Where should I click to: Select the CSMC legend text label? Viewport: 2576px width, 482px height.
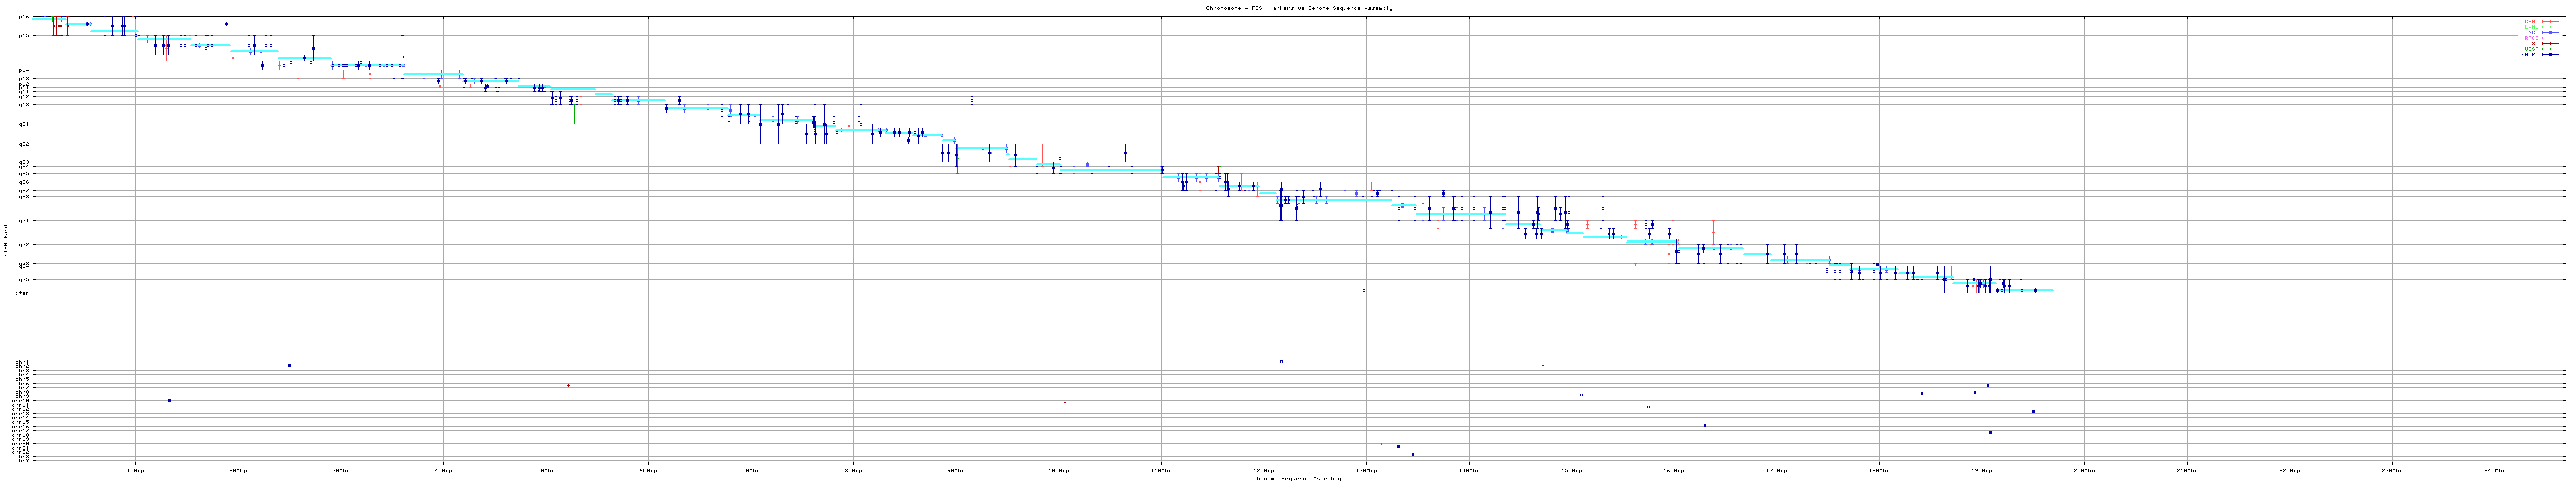(2531, 21)
